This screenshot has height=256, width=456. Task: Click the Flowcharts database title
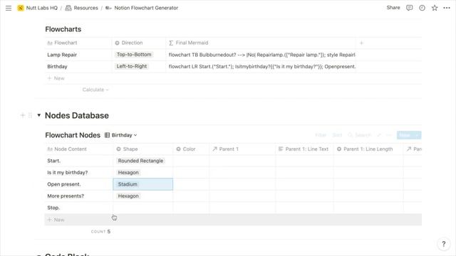63,29
